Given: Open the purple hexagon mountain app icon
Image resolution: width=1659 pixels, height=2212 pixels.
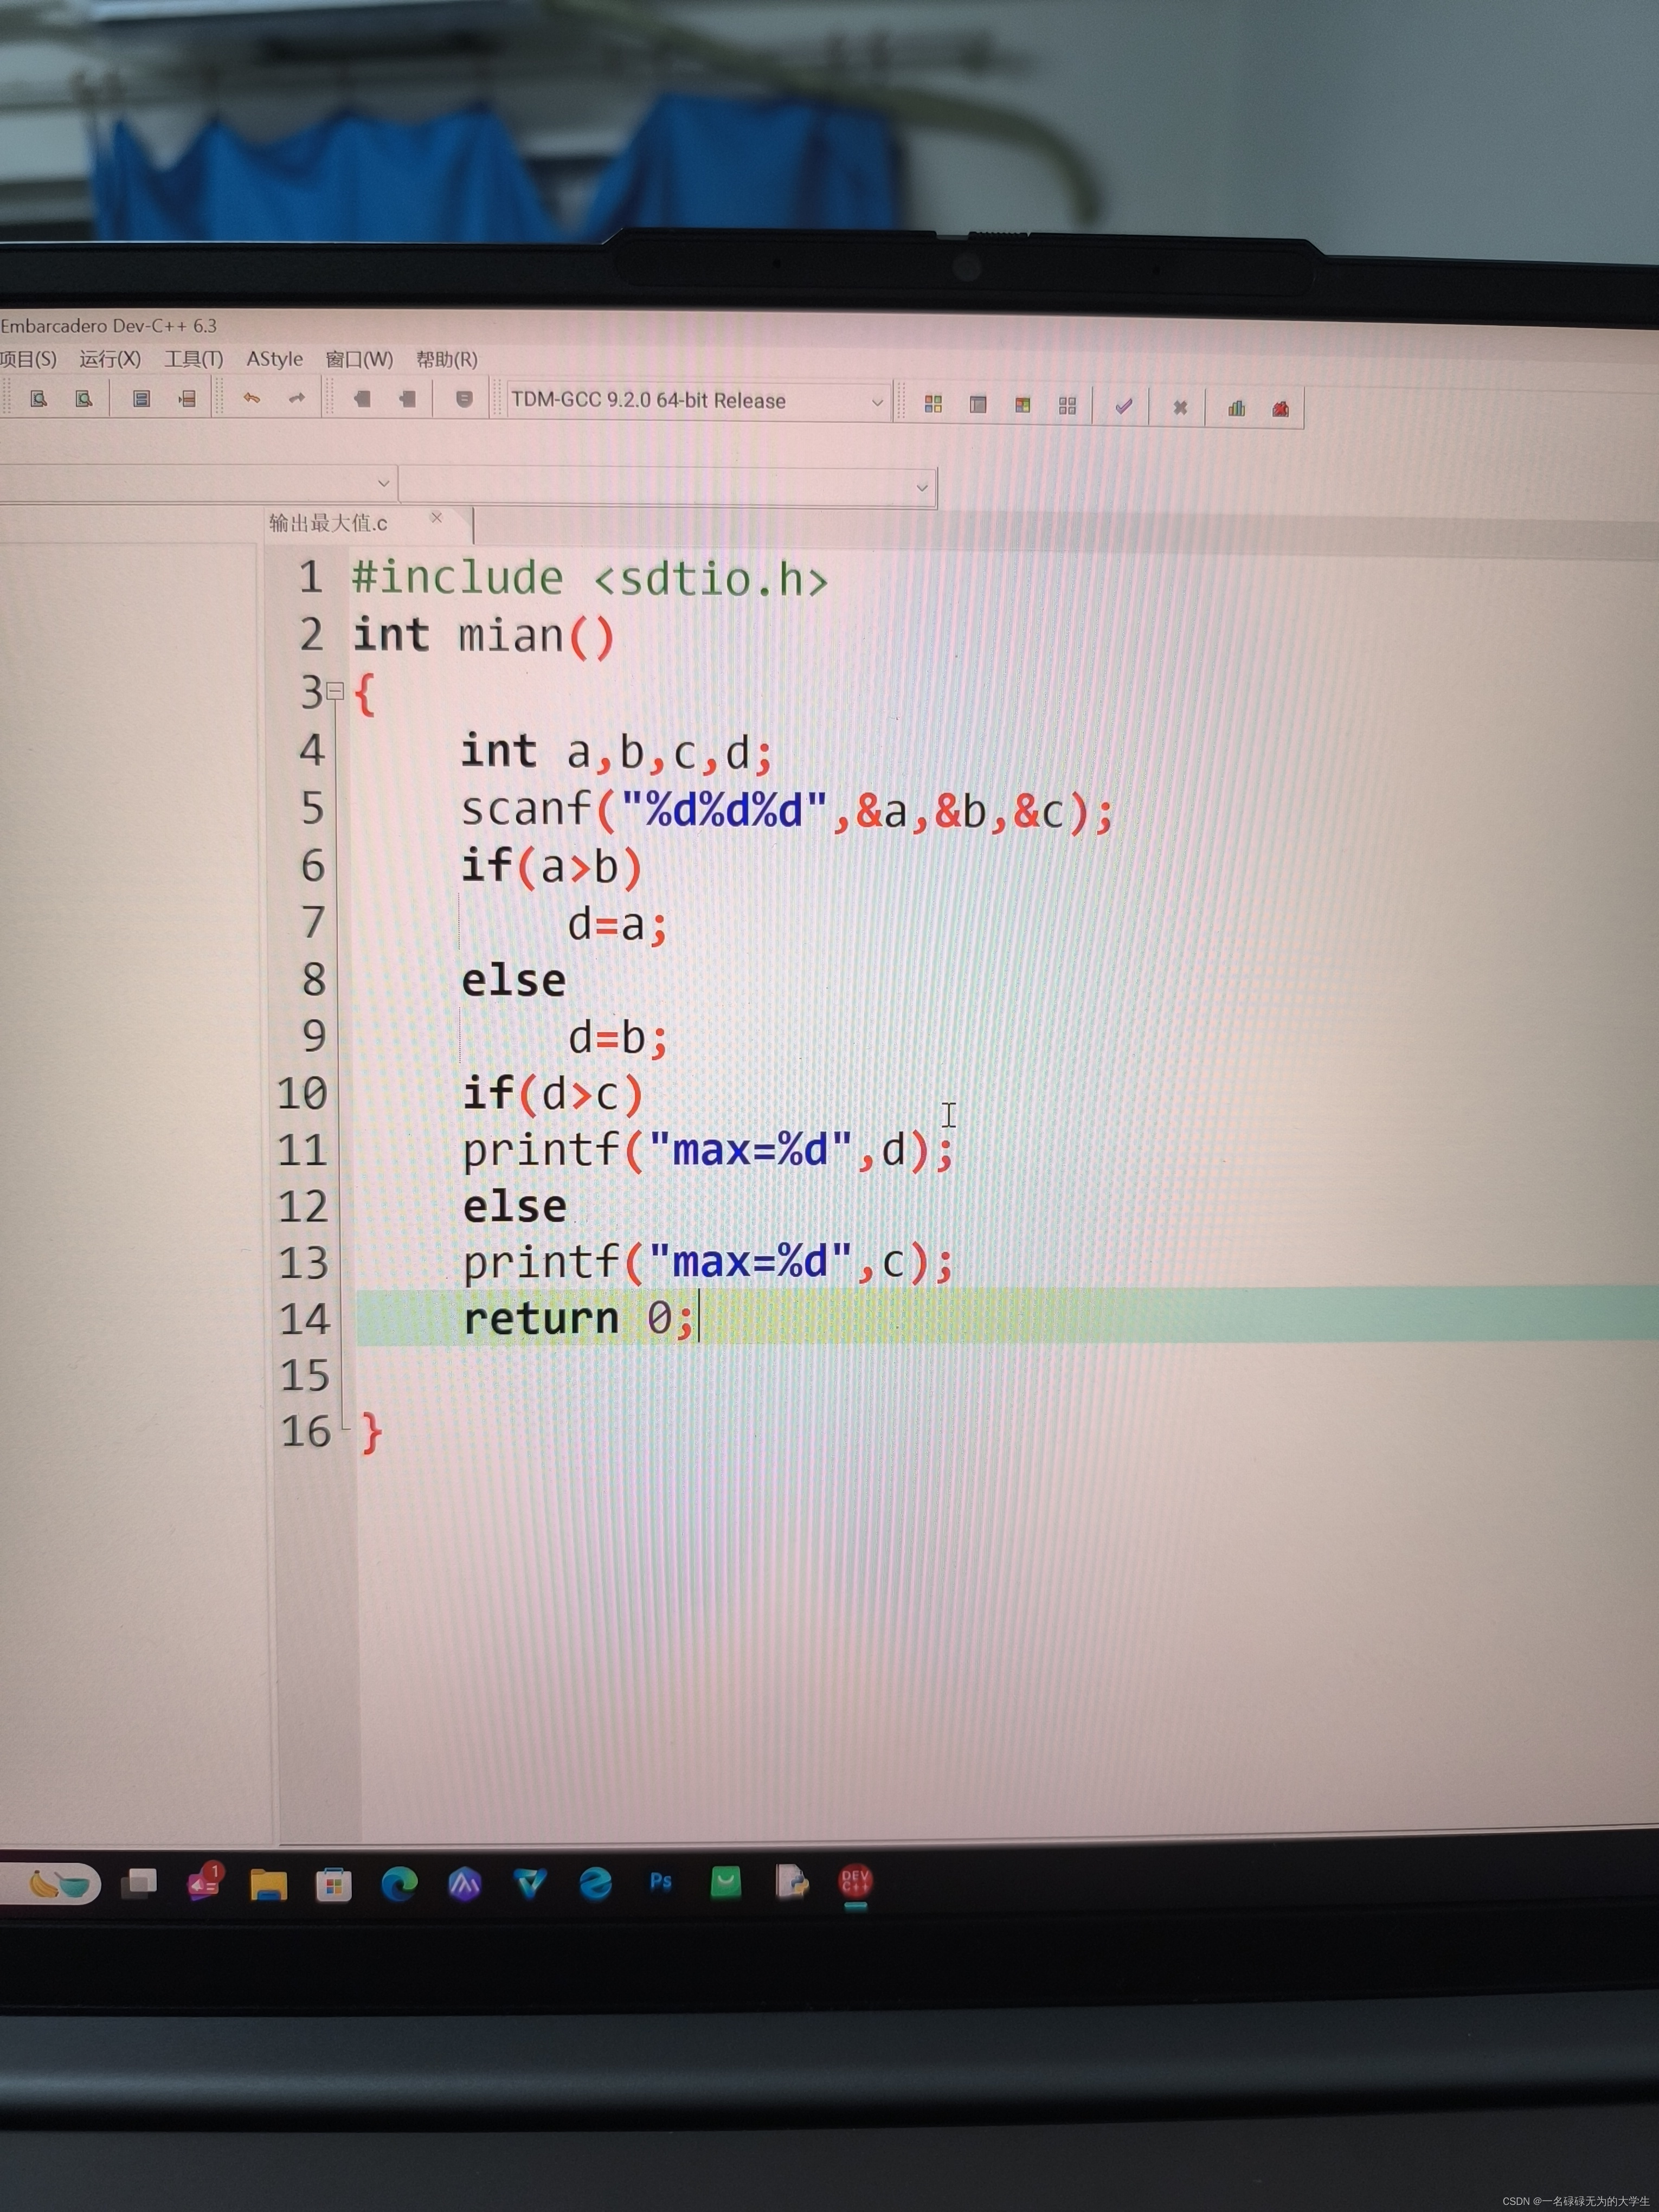Looking at the screenshot, I should coord(465,1885).
